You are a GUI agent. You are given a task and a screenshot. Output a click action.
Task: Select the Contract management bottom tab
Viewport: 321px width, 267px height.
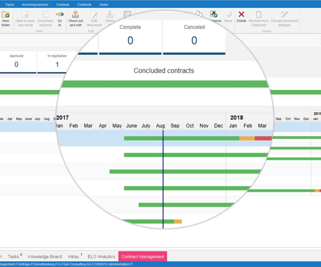tap(143, 257)
